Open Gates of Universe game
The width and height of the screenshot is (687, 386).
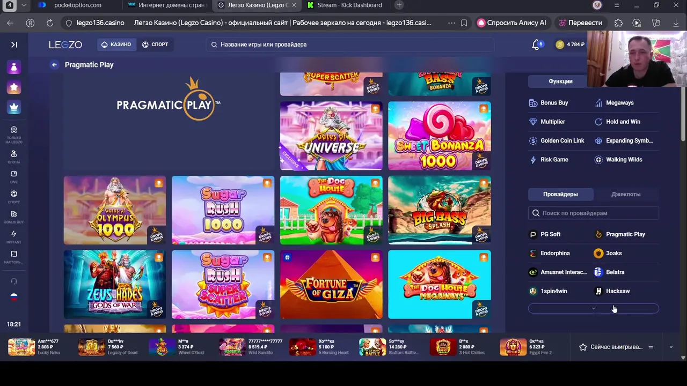pyautogui.click(x=331, y=136)
